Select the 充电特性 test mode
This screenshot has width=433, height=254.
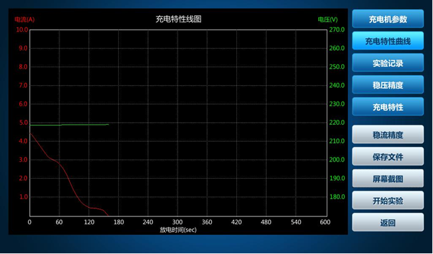coord(387,107)
